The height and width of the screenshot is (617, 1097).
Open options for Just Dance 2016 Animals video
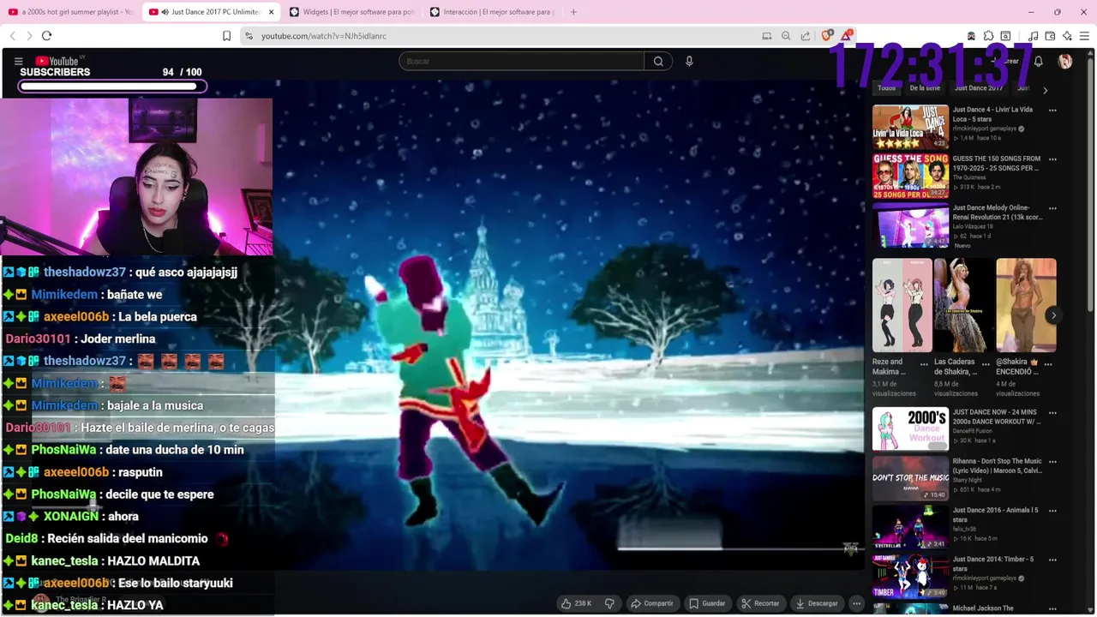(x=1052, y=511)
